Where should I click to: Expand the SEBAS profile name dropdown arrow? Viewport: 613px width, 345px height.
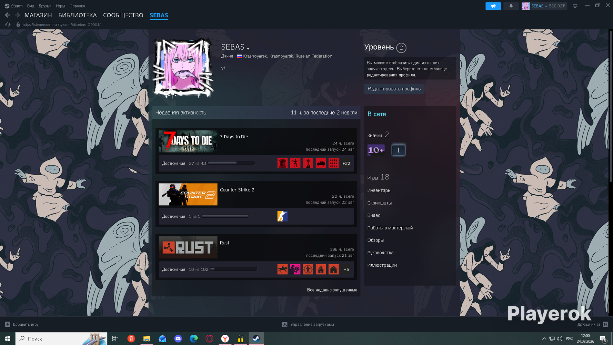pos(248,48)
